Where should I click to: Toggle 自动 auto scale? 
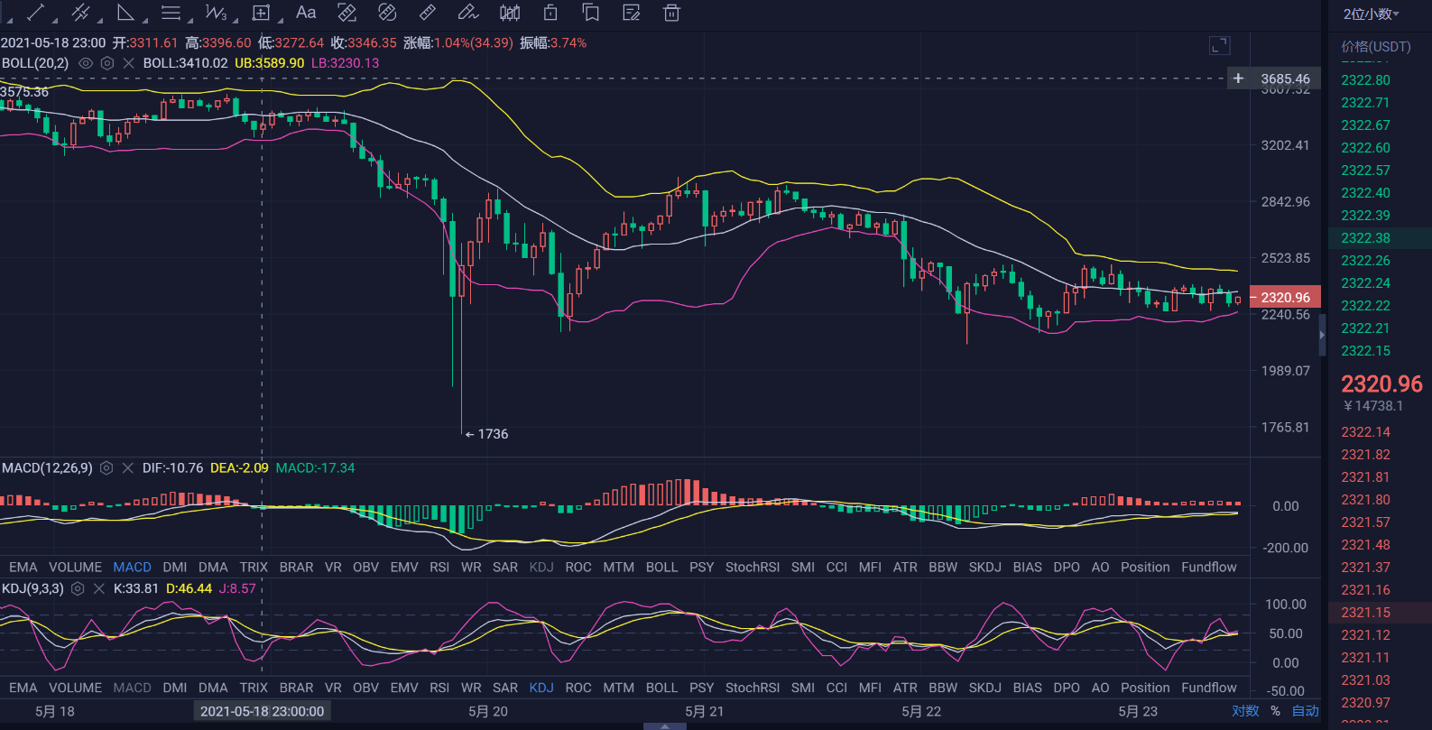coord(1306,711)
